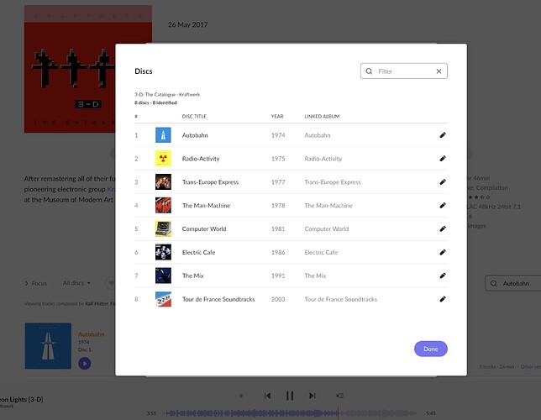
Task: Play the Autobahn disc via purple button
Action: coord(85,364)
